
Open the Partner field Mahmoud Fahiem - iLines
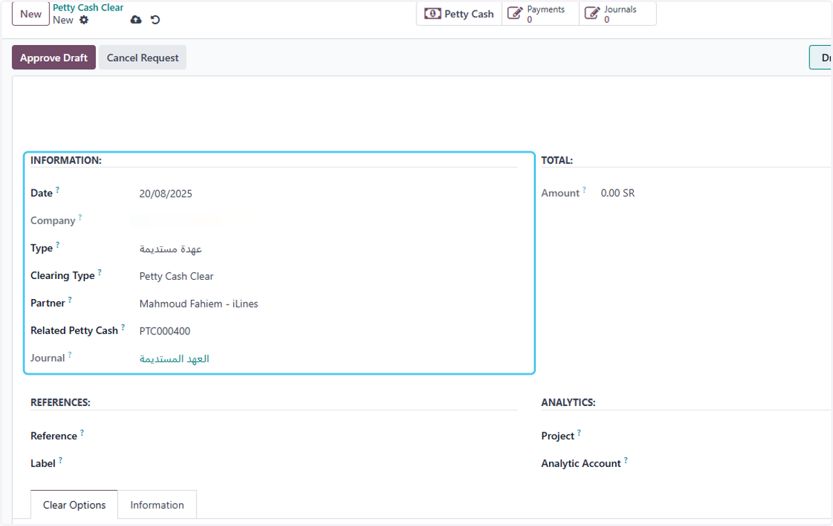(328, 303)
